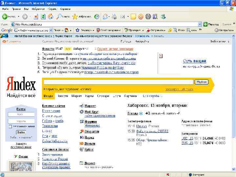Click the green Back arrow button
236x177 pixels.
(5, 17)
